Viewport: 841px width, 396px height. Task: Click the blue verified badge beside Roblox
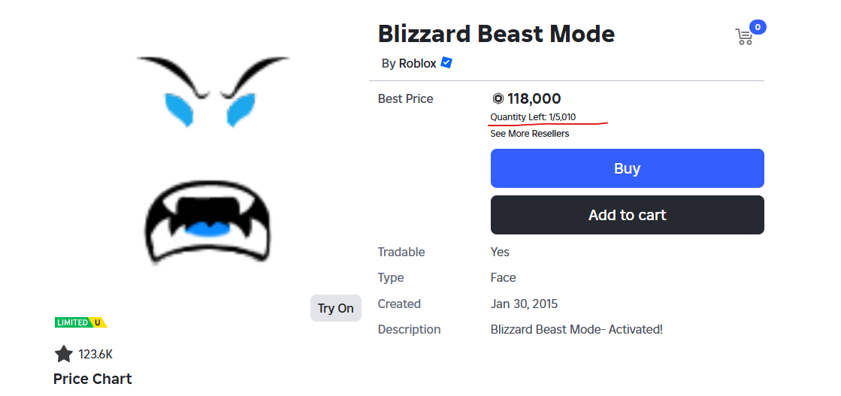(446, 63)
